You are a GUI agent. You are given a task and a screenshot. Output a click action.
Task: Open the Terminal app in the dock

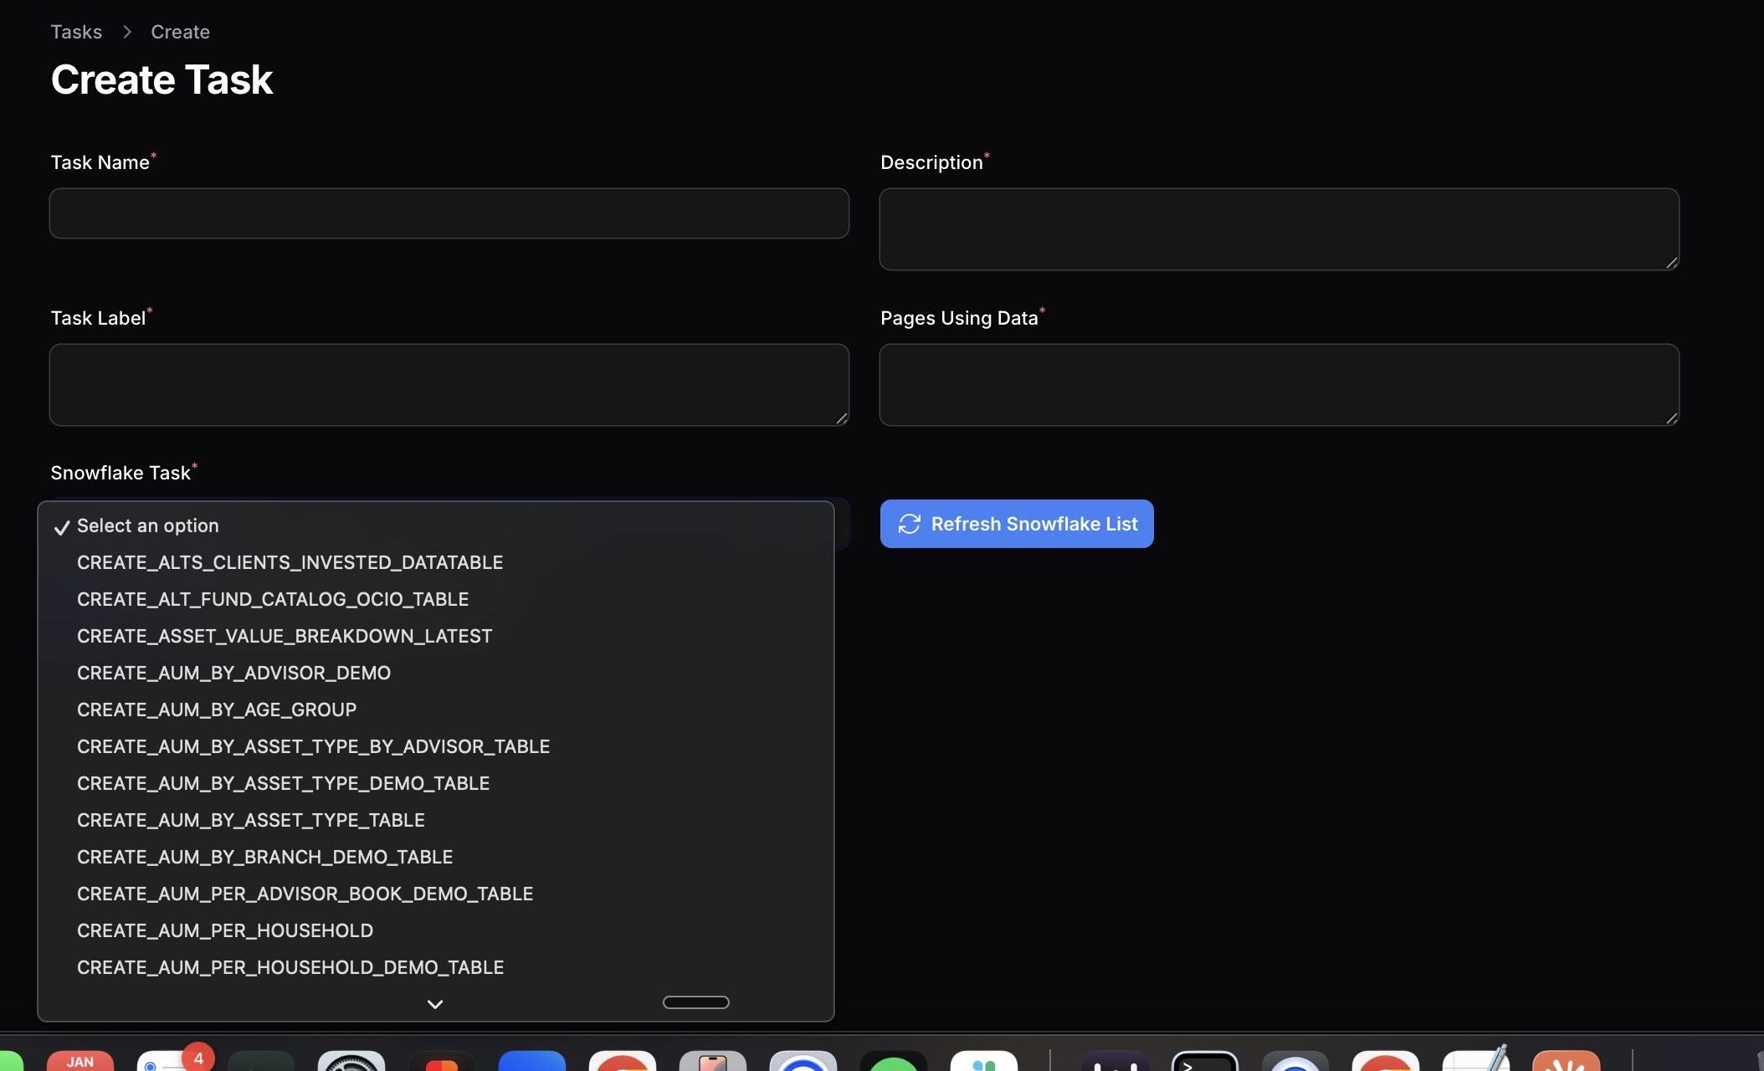point(1204,1061)
